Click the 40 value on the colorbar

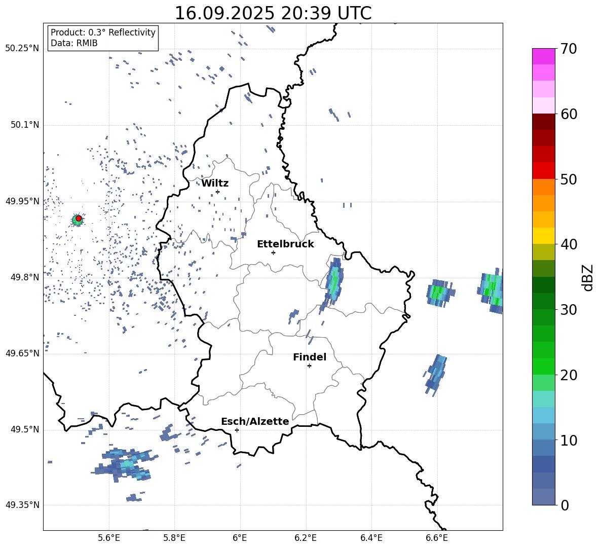click(x=569, y=244)
